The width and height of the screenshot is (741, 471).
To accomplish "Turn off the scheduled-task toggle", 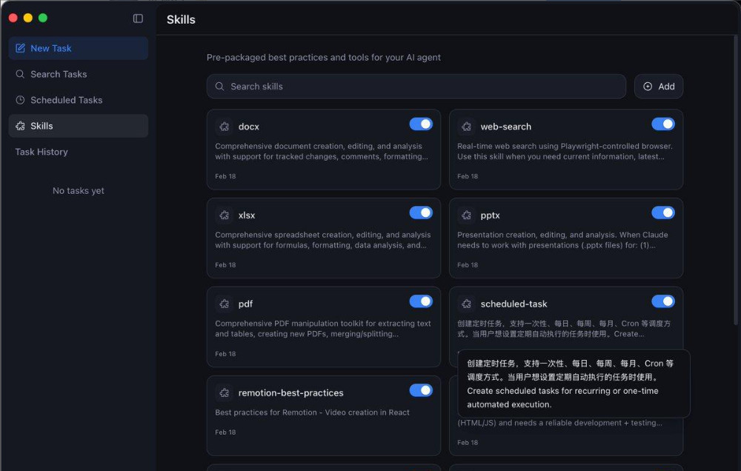I will [663, 301].
